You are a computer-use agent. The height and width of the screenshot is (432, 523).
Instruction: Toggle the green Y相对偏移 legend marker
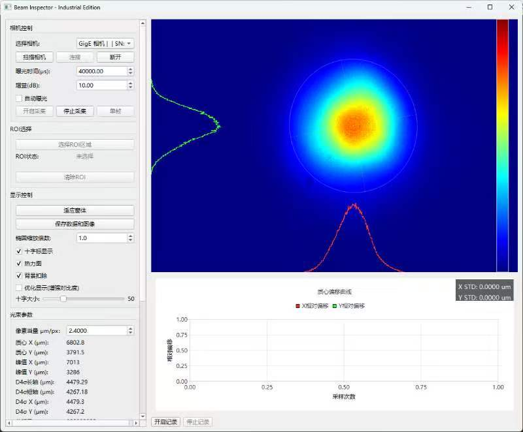335,306
